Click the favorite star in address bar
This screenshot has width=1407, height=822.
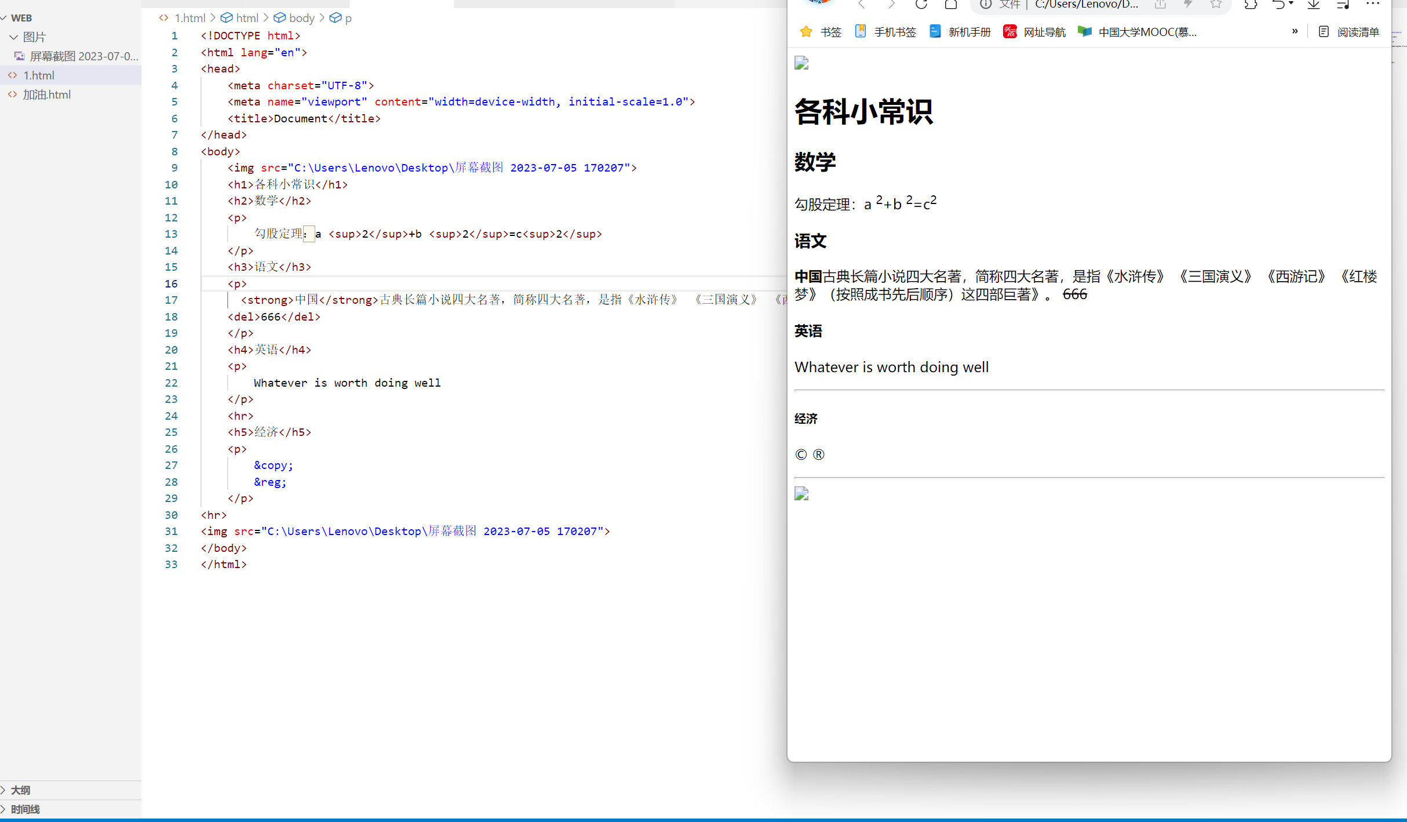[x=1216, y=5]
